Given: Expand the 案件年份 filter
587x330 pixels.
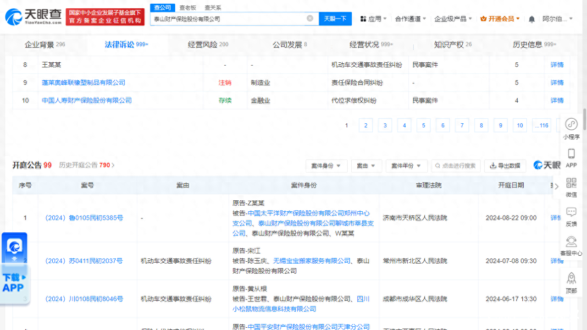Looking at the screenshot, I should pos(406,165).
